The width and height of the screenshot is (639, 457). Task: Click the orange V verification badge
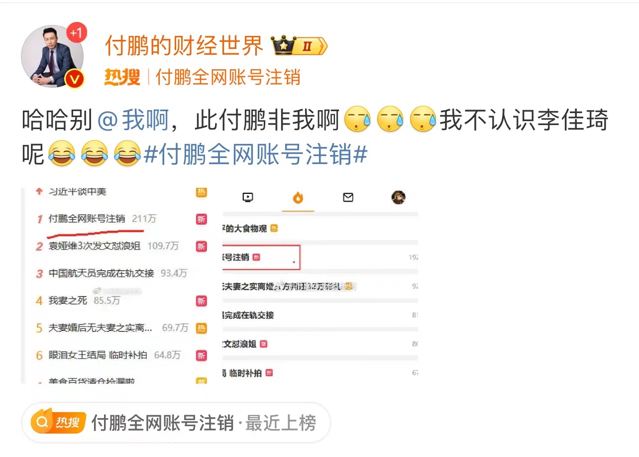click(x=75, y=79)
